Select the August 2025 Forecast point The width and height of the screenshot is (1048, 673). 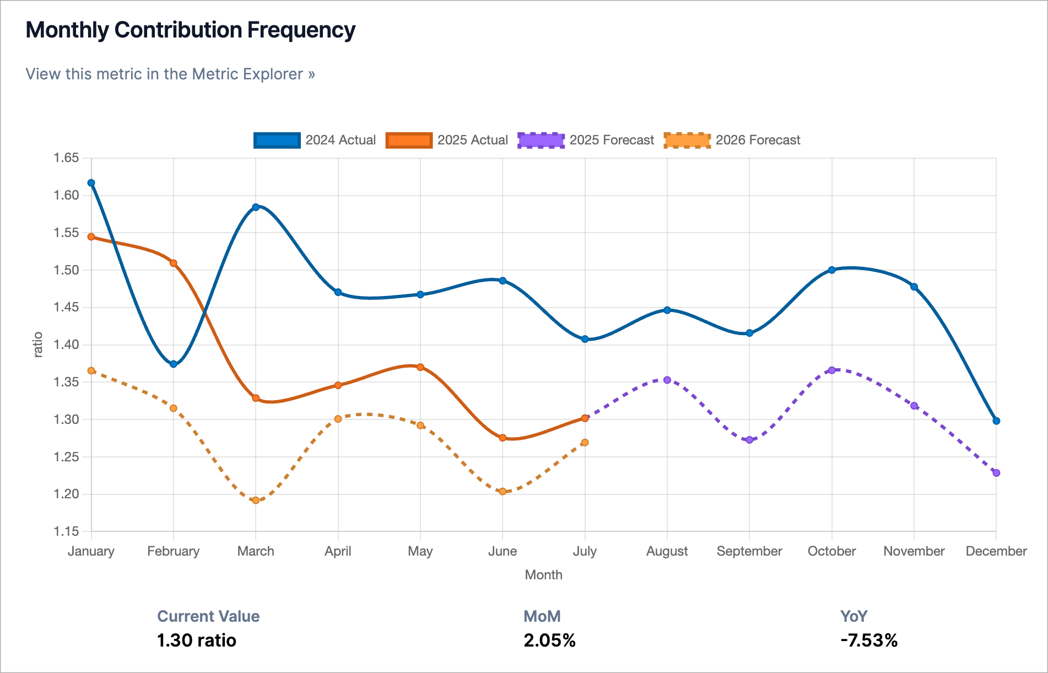click(x=667, y=380)
